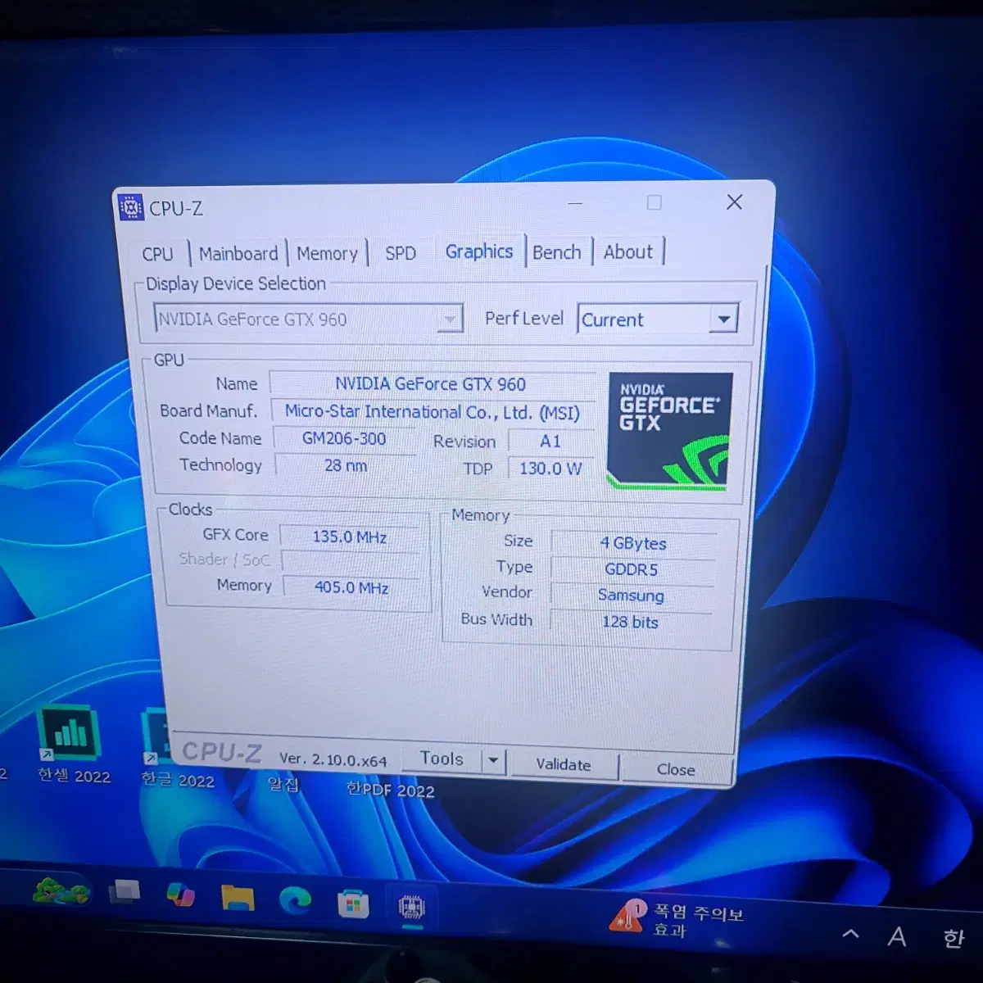Open the Display Device Selection dropdown
This screenshot has height=983, width=983.
coord(308,319)
